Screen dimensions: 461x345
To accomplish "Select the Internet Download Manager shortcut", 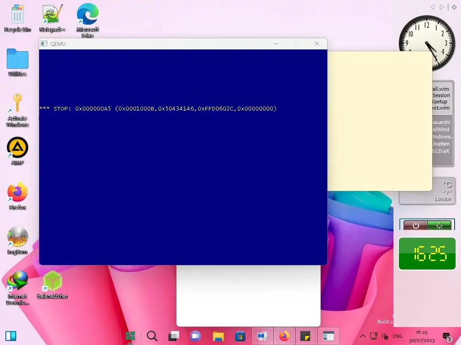I will click(18, 287).
